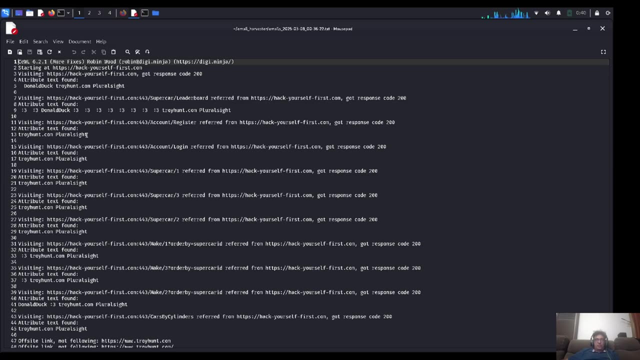Click the Go to line toolbar icon
640x360 pixels.
coord(147,52)
